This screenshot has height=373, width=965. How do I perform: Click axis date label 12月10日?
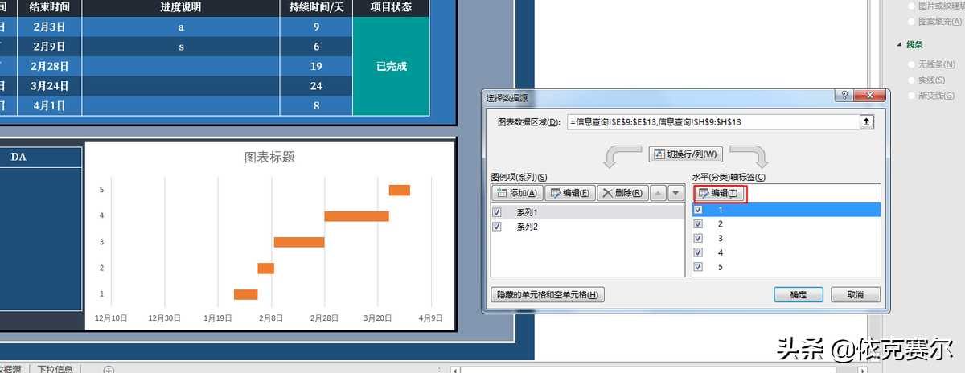(x=111, y=318)
